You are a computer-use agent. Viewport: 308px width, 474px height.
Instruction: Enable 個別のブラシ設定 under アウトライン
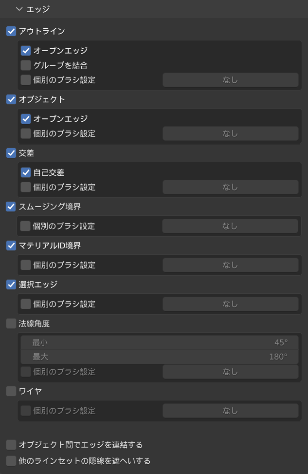(26, 80)
